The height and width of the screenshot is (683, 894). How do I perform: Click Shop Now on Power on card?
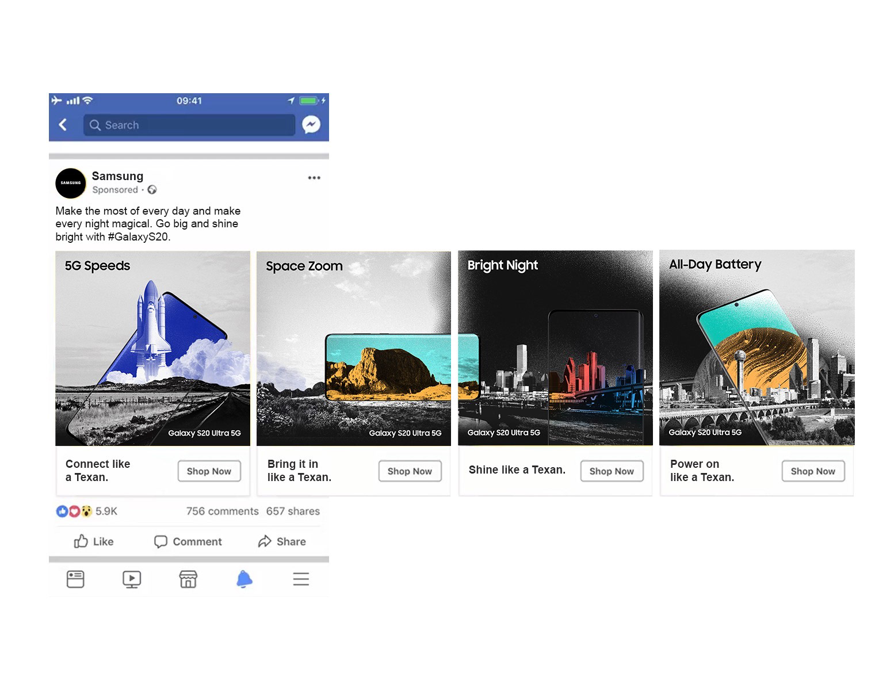[x=813, y=471]
